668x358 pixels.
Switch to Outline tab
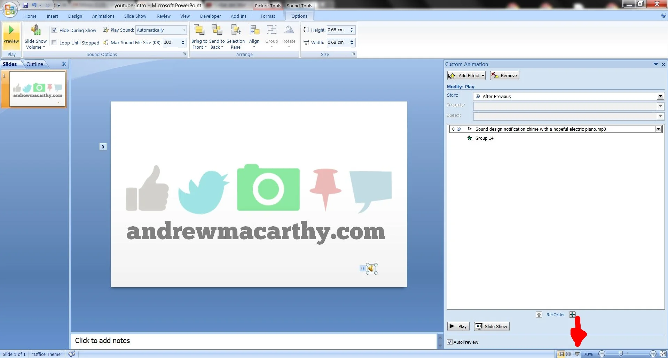[x=35, y=64]
